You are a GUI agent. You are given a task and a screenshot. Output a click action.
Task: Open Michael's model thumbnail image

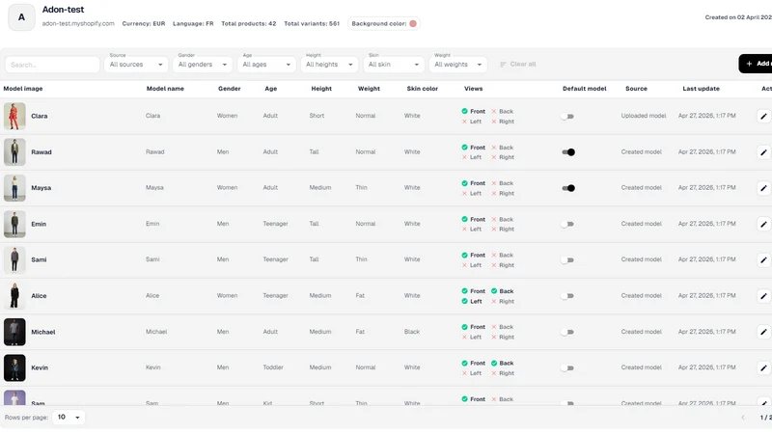click(14, 332)
